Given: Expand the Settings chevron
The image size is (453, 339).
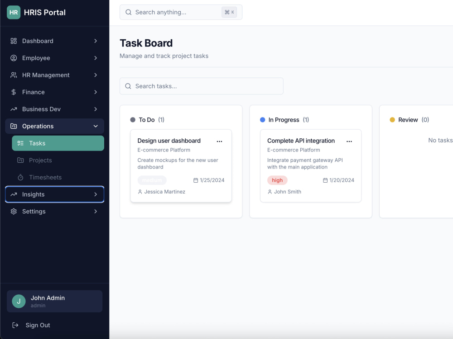Looking at the screenshot, I should tap(96, 211).
